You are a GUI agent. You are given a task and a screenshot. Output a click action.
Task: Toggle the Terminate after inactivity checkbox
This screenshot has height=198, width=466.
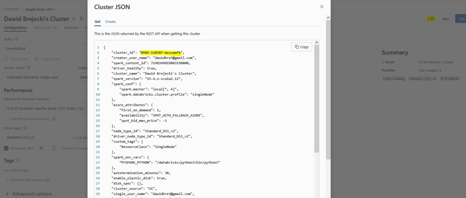click(6, 148)
